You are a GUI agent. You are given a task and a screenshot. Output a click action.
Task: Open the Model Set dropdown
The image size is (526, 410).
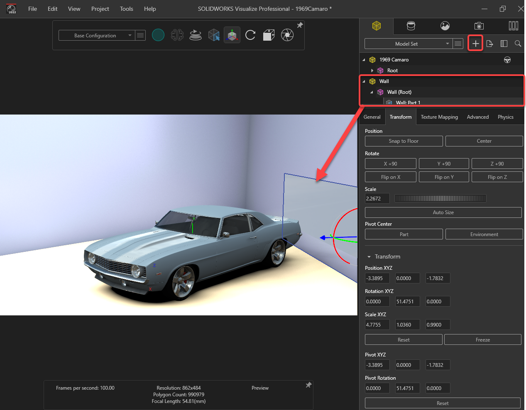click(448, 44)
